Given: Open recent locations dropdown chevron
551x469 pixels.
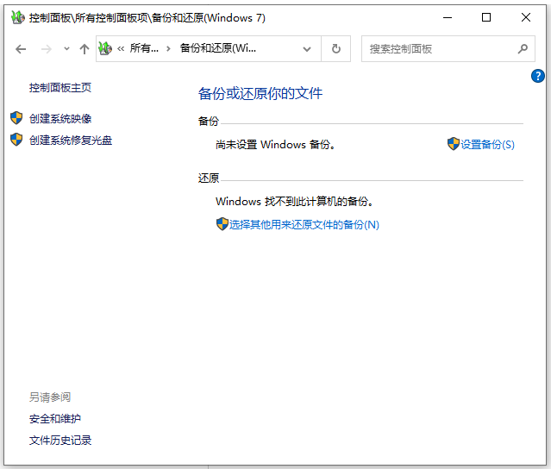Looking at the screenshot, I should 66,49.
